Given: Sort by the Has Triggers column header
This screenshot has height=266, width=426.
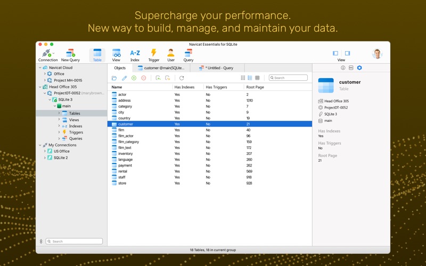Looking at the screenshot, I should [x=224, y=87].
